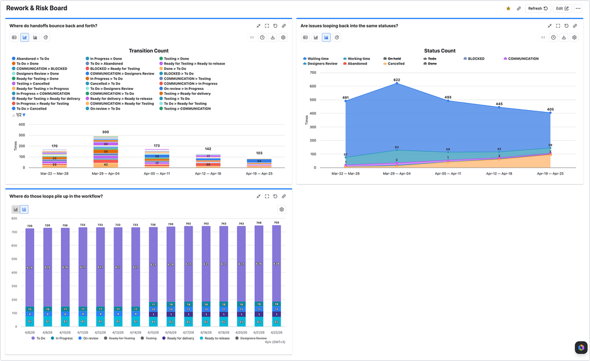Star the Rework & Risk Board dashboard
The width and height of the screenshot is (590, 361).
pyautogui.click(x=508, y=9)
